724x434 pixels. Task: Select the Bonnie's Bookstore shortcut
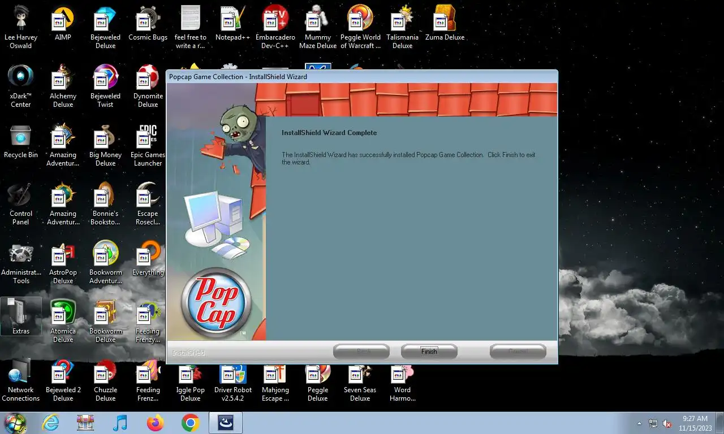(x=105, y=203)
